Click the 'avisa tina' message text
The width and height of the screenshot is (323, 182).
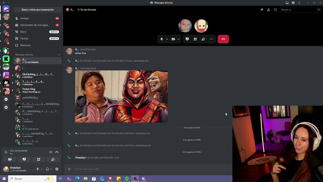pos(80,53)
